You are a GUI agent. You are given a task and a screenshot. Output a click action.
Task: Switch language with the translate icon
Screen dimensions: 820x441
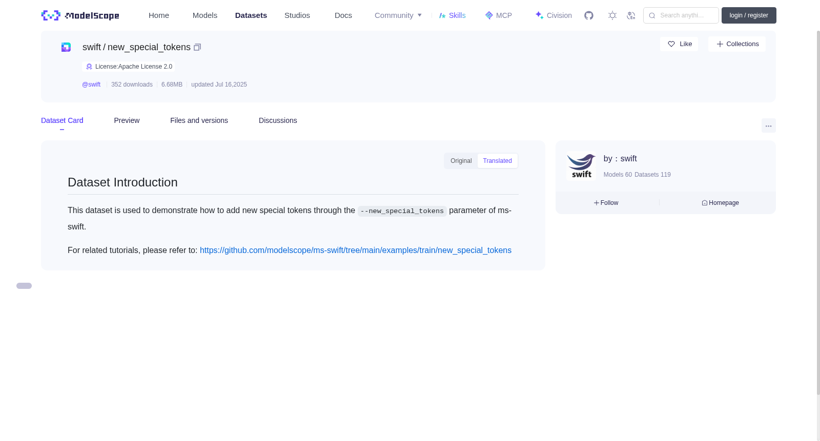(631, 15)
